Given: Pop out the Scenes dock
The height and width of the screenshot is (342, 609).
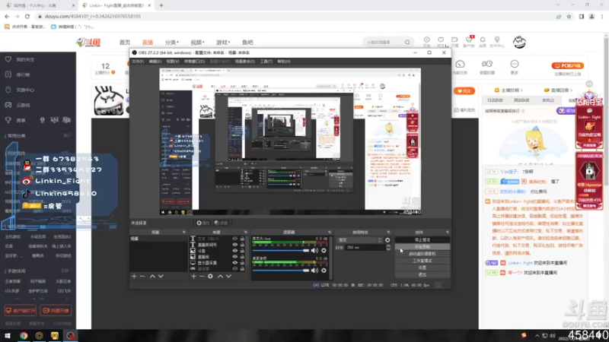Looking at the screenshot, I should [x=183, y=233].
